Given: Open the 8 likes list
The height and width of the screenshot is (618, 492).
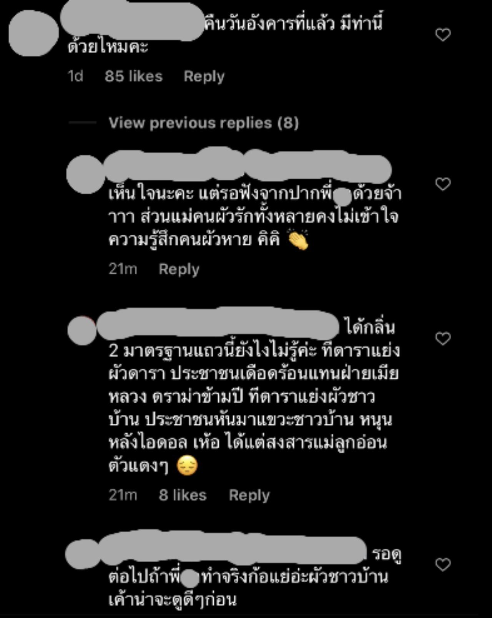Looking at the screenshot, I should 183,495.
